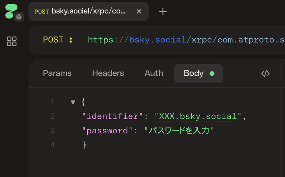Switch to the Auth tab
Screen dimensions: 285x177
click(154, 73)
